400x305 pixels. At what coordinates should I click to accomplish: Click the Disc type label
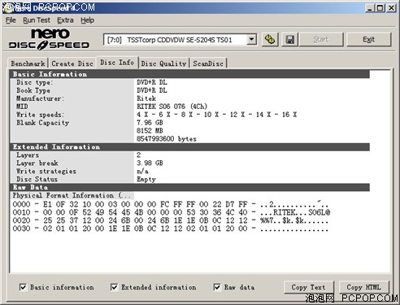(x=34, y=82)
